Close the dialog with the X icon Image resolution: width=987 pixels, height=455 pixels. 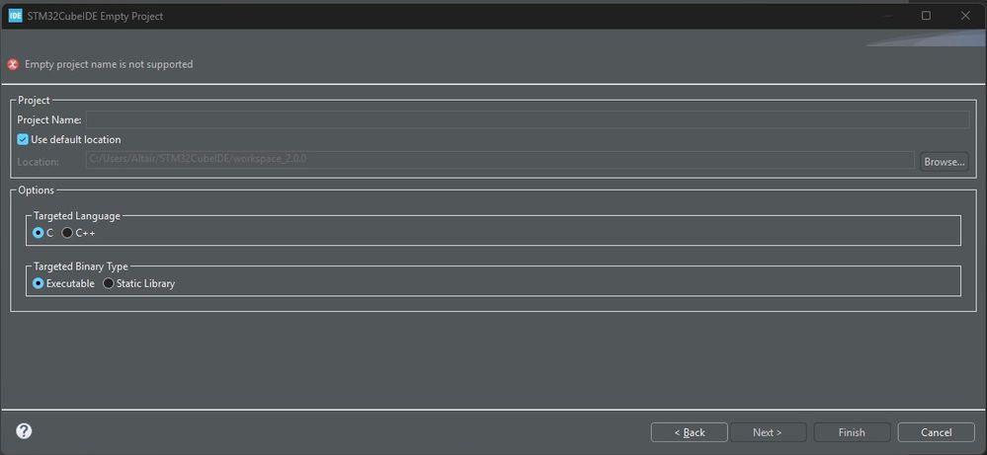(965, 16)
